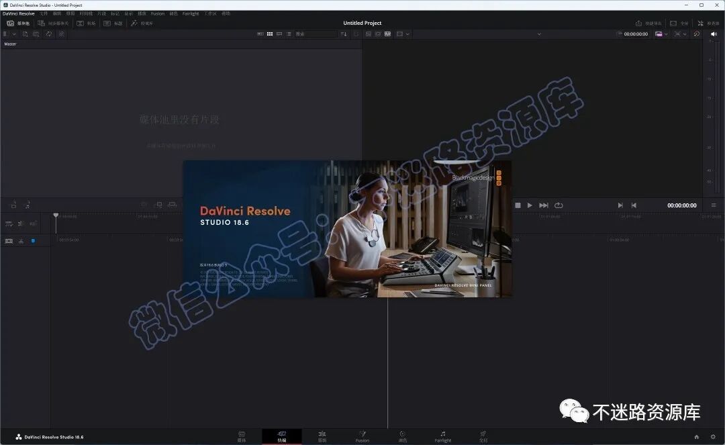Click the append to end icon

pos(158,205)
